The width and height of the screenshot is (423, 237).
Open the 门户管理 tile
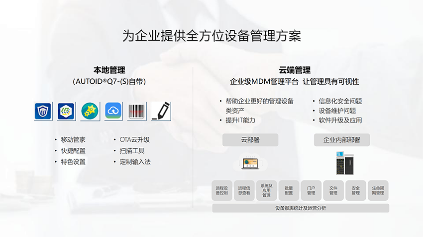pyautogui.click(x=311, y=190)
